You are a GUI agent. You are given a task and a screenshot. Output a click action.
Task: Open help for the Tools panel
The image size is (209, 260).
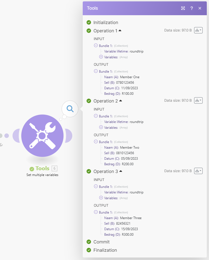[x=192, y=8]
